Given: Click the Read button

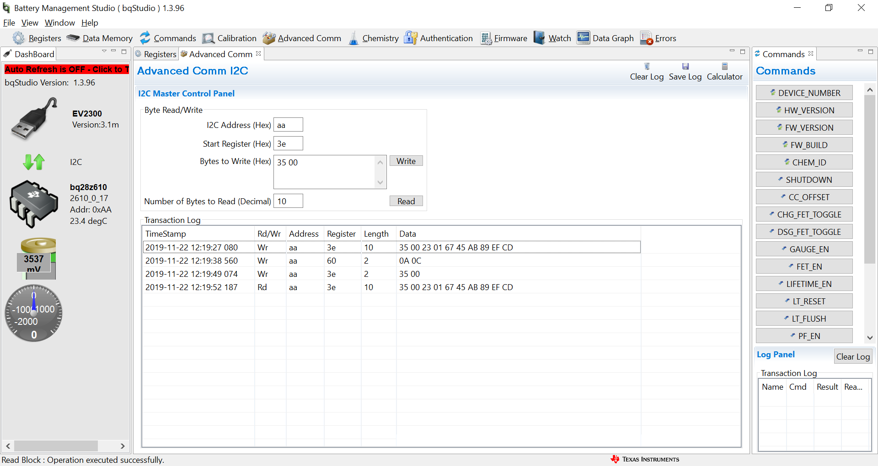Looking at the screenshot, I should pyautogui.click(x=406, y=201).
